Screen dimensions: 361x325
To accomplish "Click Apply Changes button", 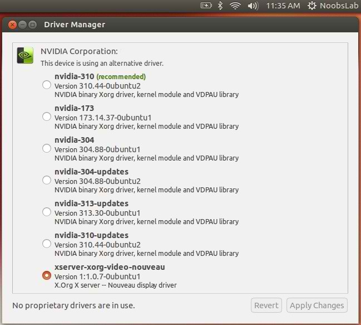I will [317, 305].
